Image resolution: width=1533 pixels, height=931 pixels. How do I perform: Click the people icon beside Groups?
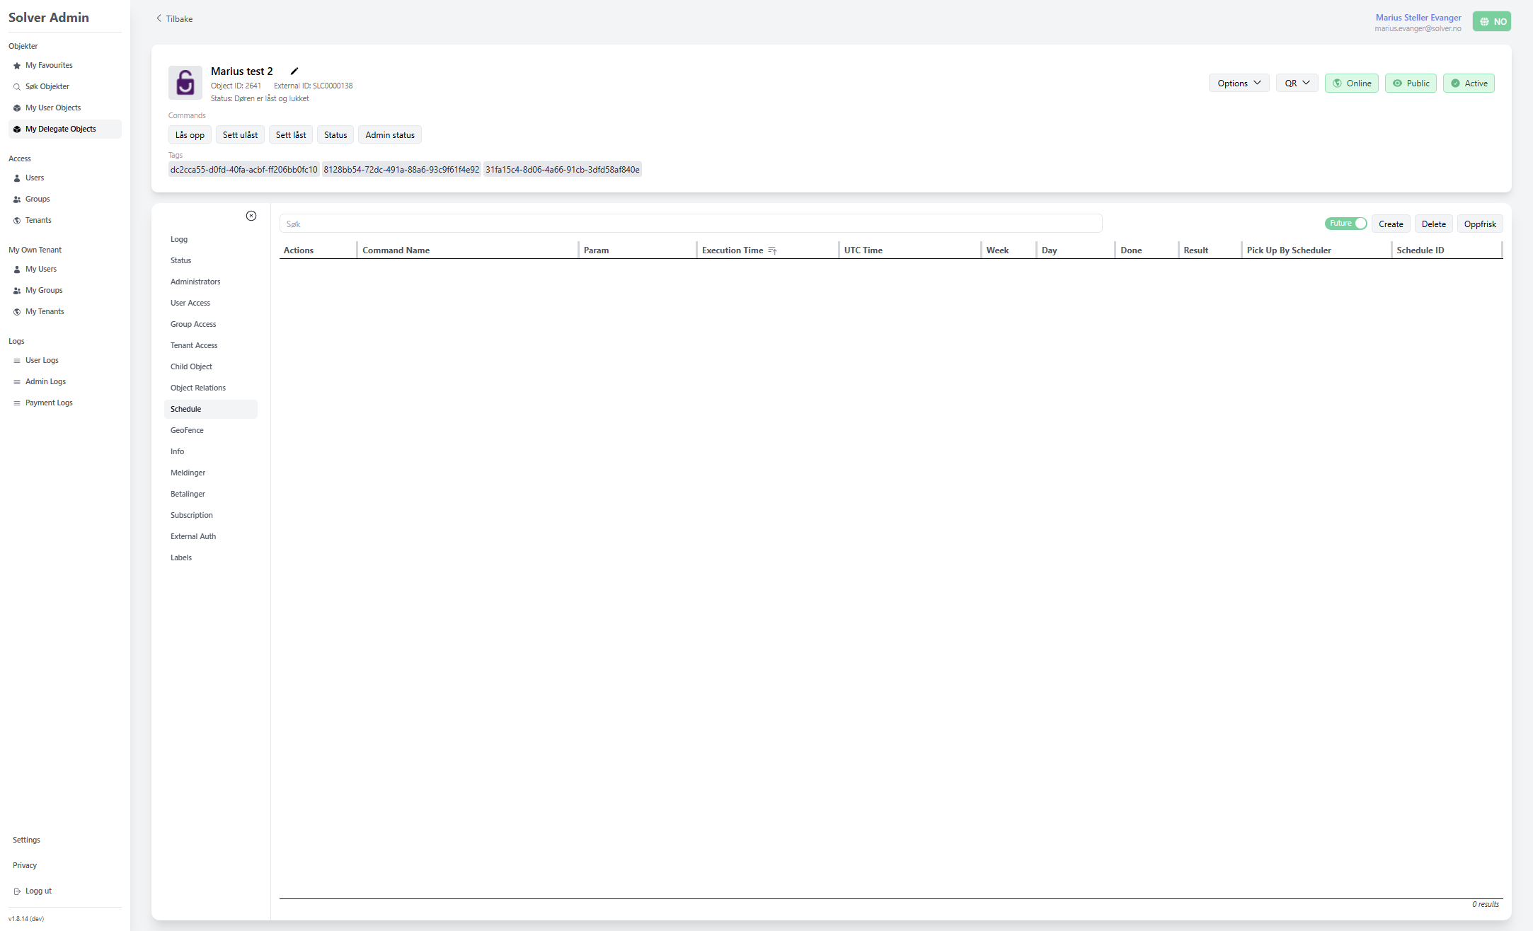pos(17,199)
